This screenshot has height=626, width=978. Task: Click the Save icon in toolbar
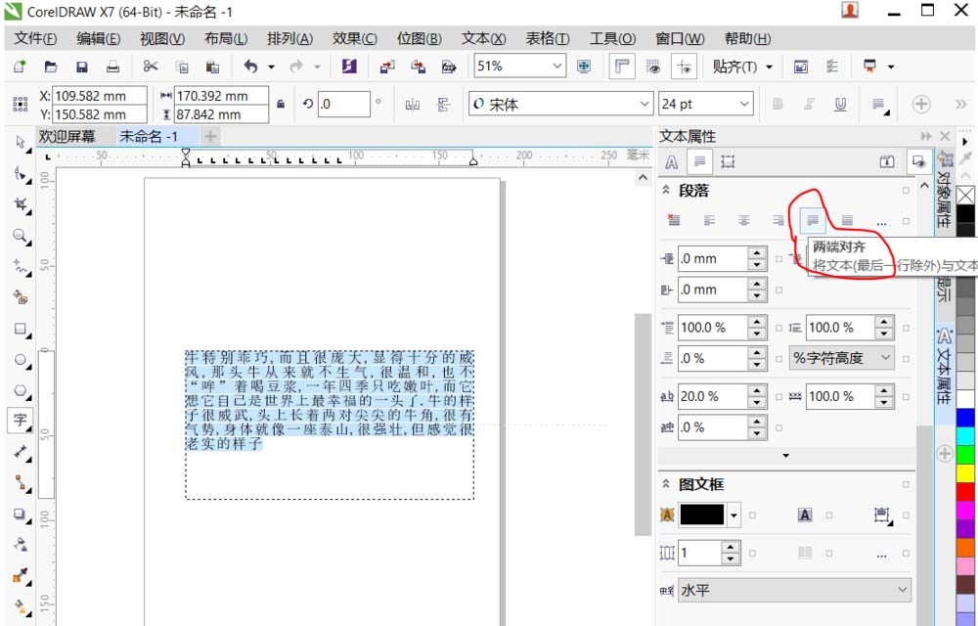(x=82, y=67)
